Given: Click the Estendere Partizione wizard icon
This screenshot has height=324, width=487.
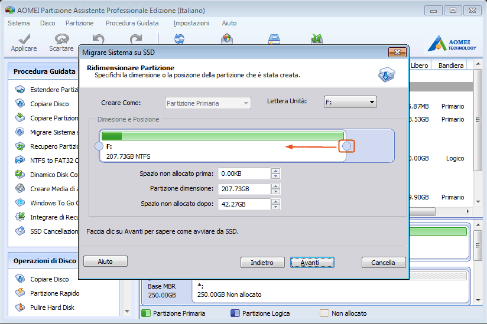Looking at the screenshot, I should (20, 90).
